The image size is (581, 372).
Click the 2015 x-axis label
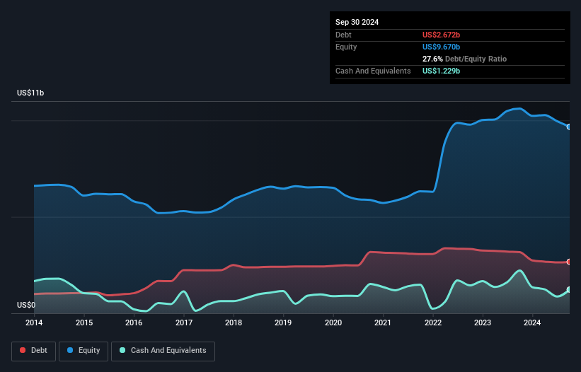tap(84, 322)
